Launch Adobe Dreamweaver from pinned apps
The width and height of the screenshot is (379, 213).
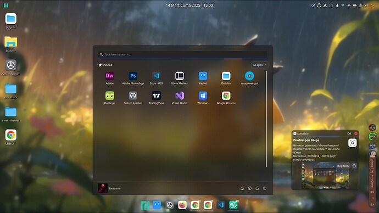click(109, 78)
